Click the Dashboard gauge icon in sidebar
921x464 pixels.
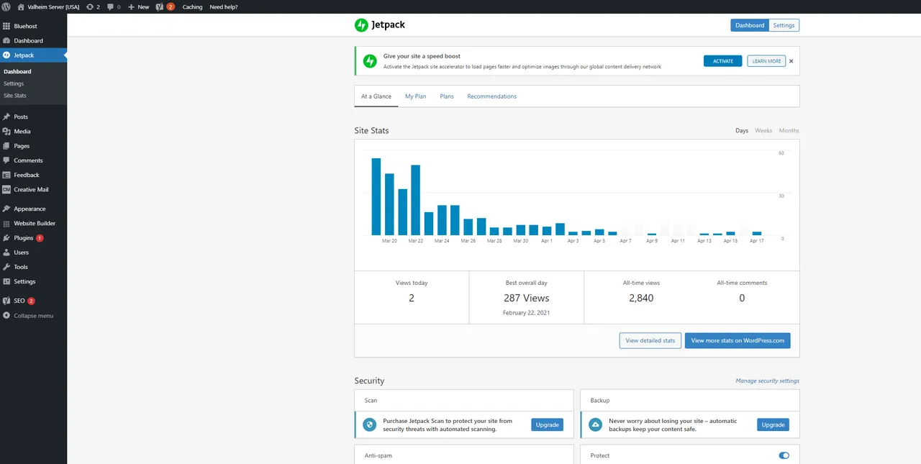coord(6,40)
